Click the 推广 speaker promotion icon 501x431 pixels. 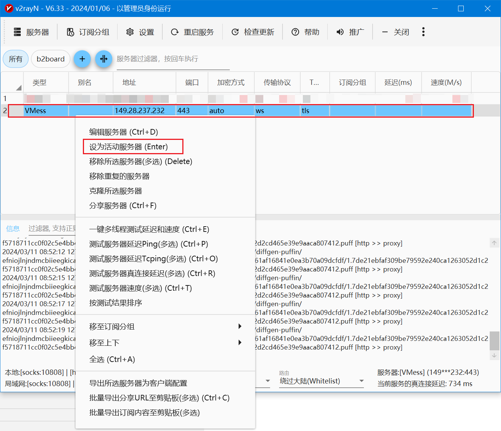(x=340, y=32)
